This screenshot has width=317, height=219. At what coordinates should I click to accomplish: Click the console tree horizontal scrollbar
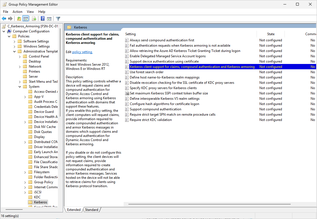click(x=14, y=210)
